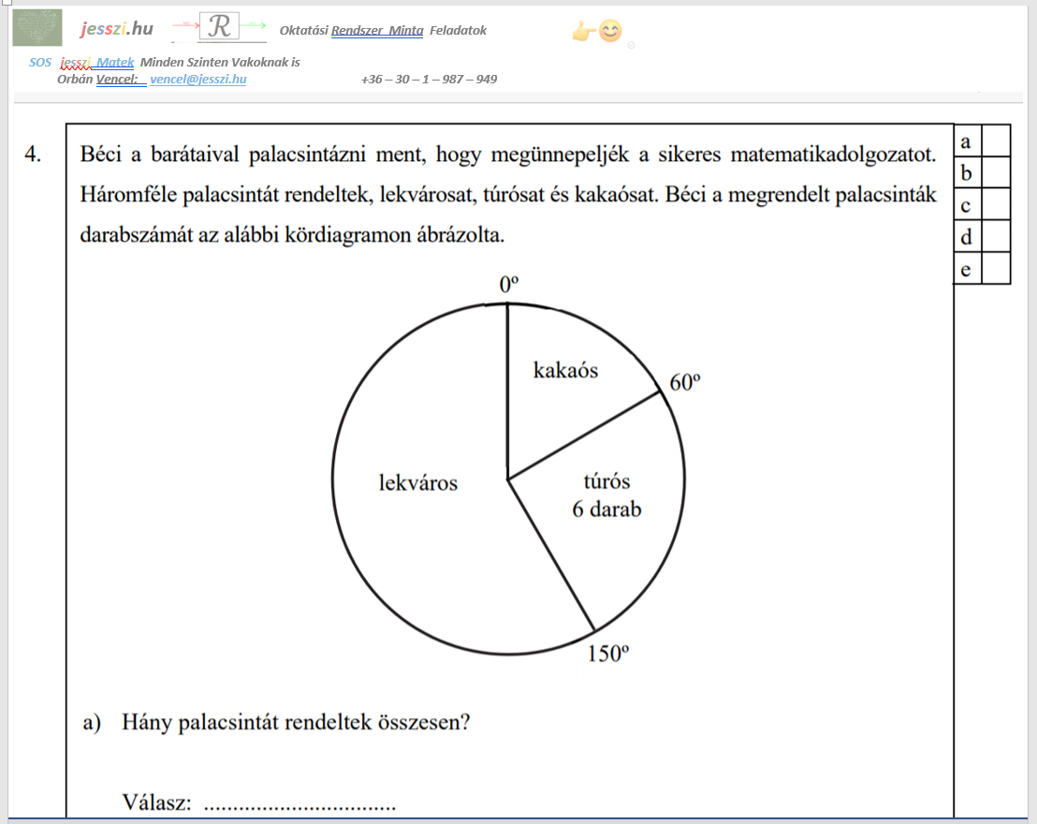The image size is (1037, 824).
Task: Click the score box beside letter d
Action: point(995,236)
